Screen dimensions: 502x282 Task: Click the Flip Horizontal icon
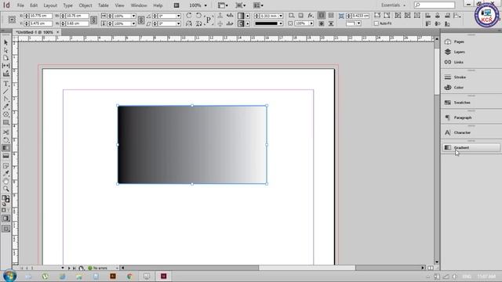(x=189, y=23)
